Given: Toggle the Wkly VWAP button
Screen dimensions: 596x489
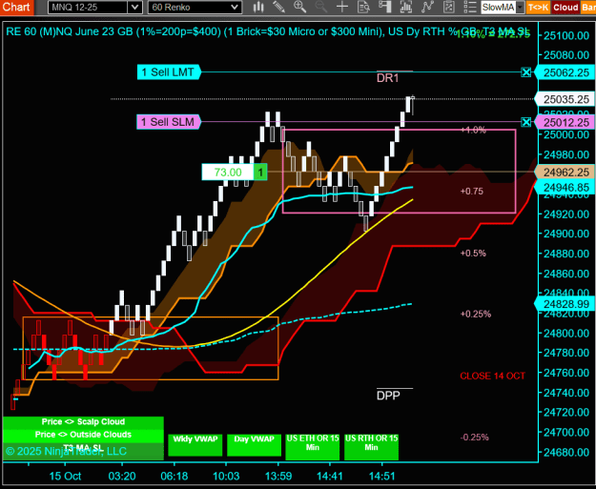Looking at the screenshot, I should click(x=195, y=445).
